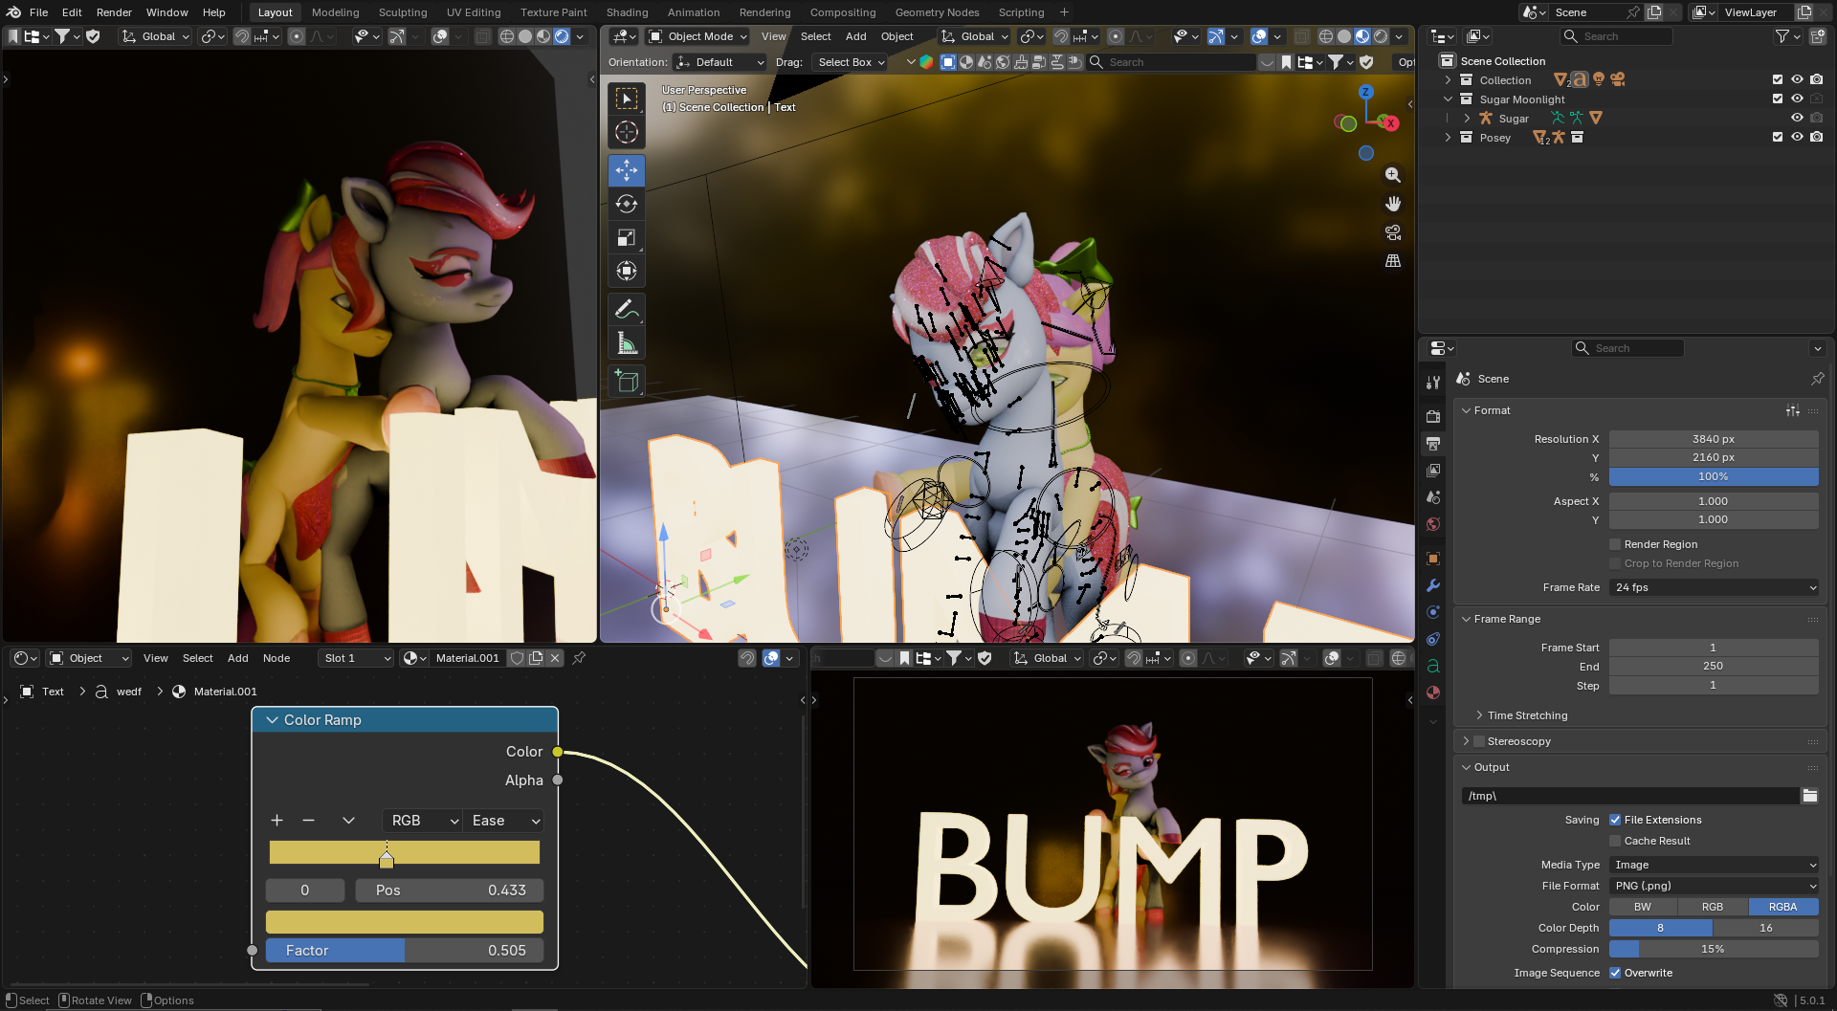Choose the Annotate pencil tool
The width and height of the screenshot is (1837, 1011).
(627, 309)
